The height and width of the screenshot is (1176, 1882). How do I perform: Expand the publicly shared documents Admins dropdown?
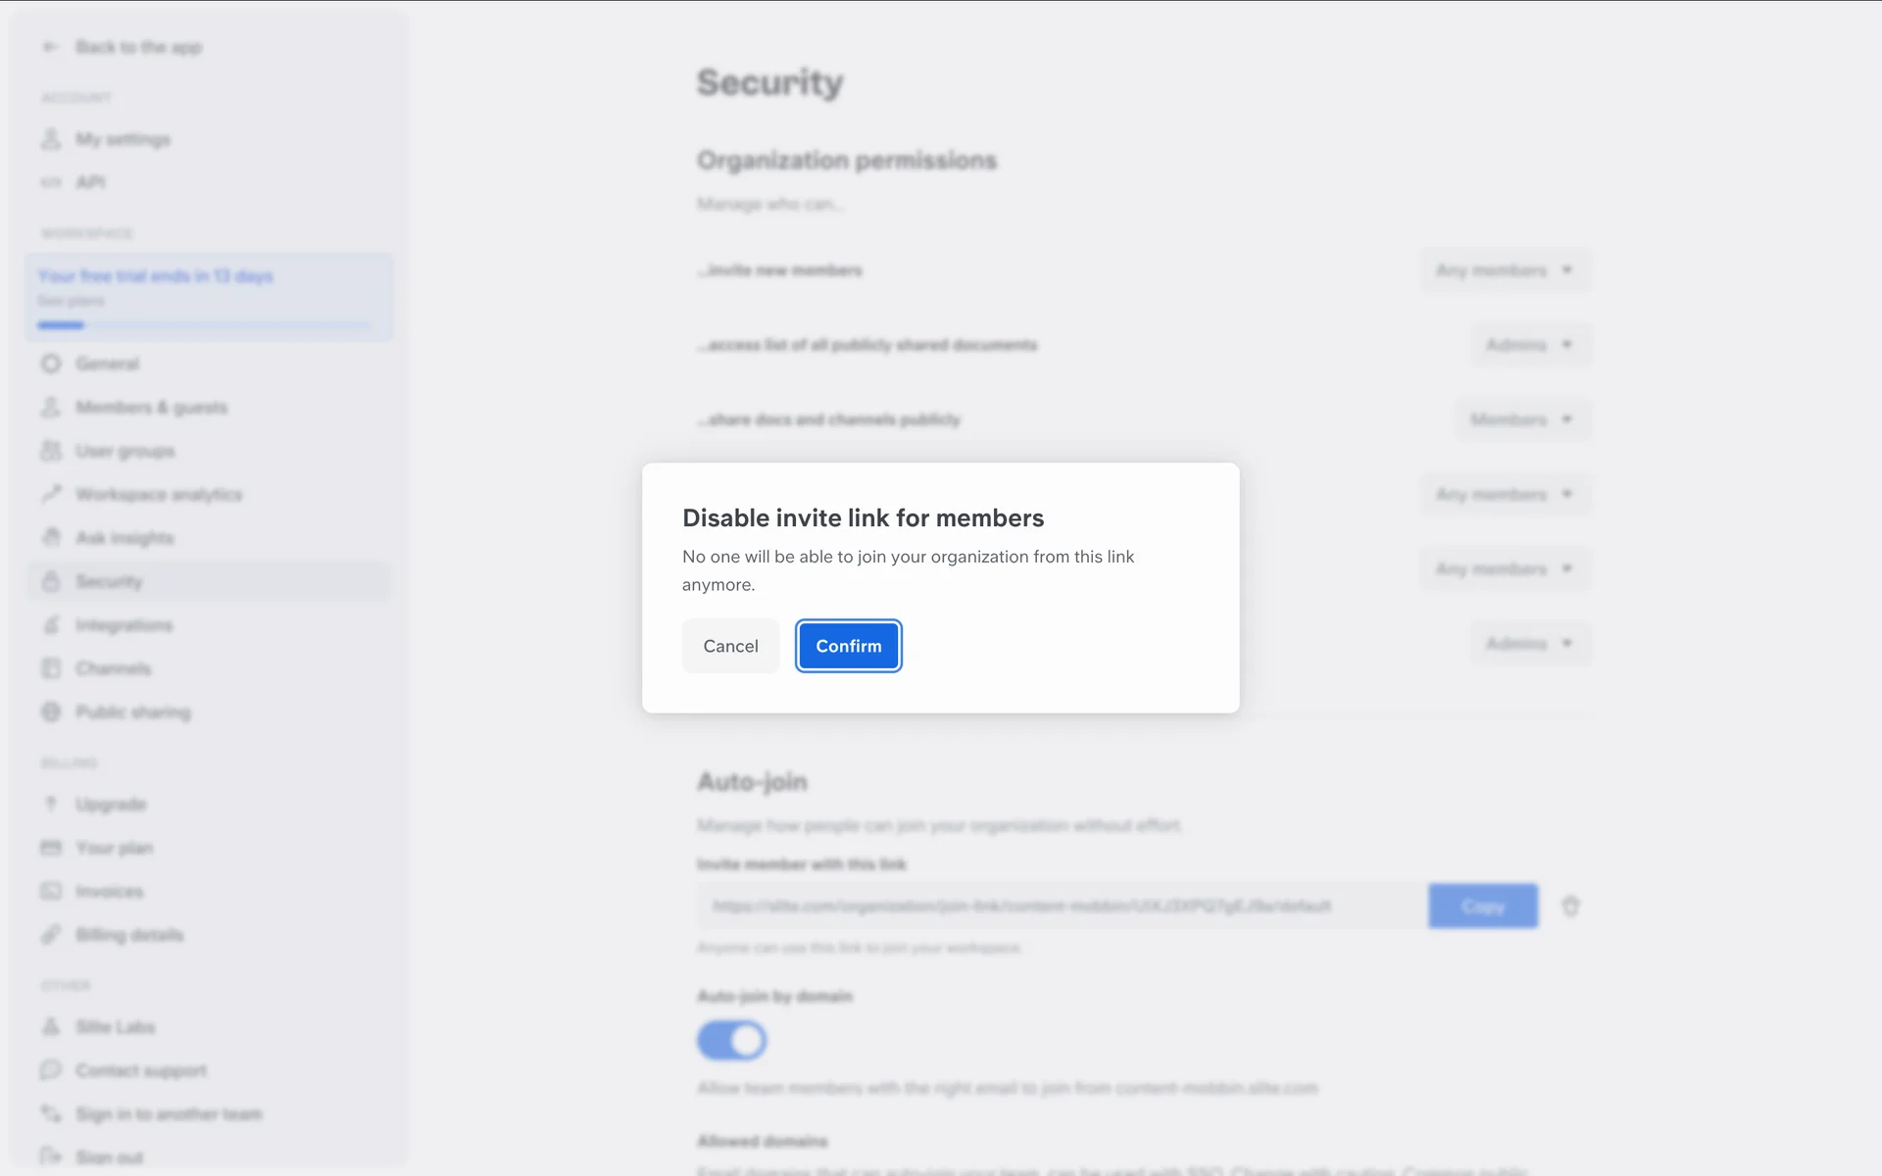point(1529,345)
